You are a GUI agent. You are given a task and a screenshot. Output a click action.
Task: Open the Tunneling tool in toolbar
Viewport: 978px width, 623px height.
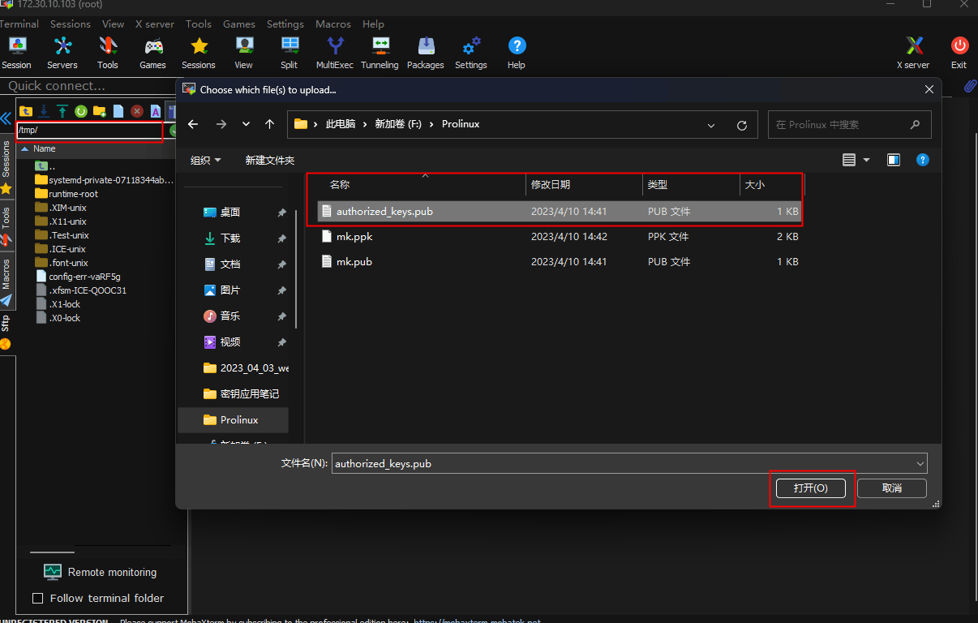[x=380, y=53]
